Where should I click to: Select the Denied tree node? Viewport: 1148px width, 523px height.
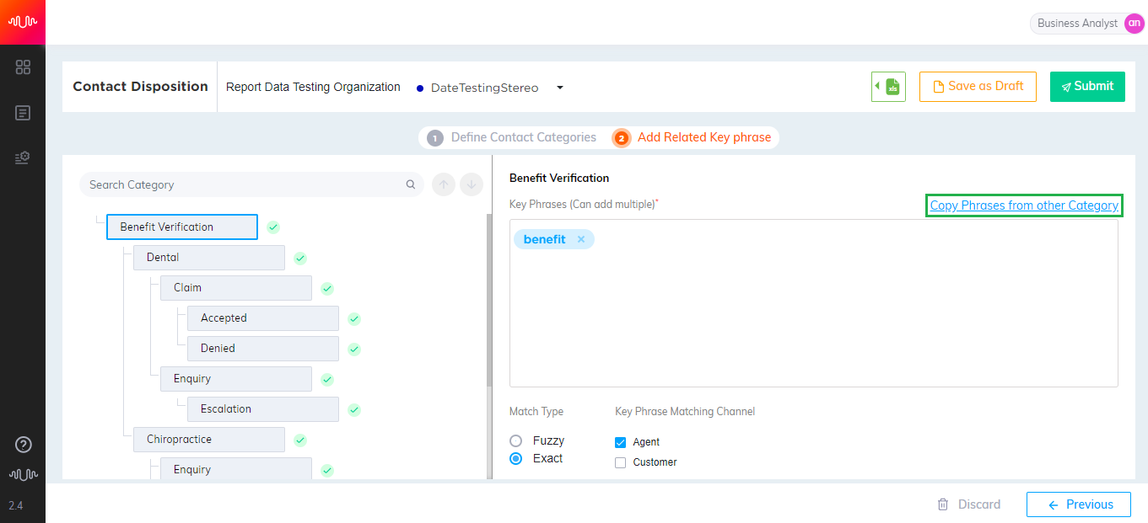(x=263, y=349)
